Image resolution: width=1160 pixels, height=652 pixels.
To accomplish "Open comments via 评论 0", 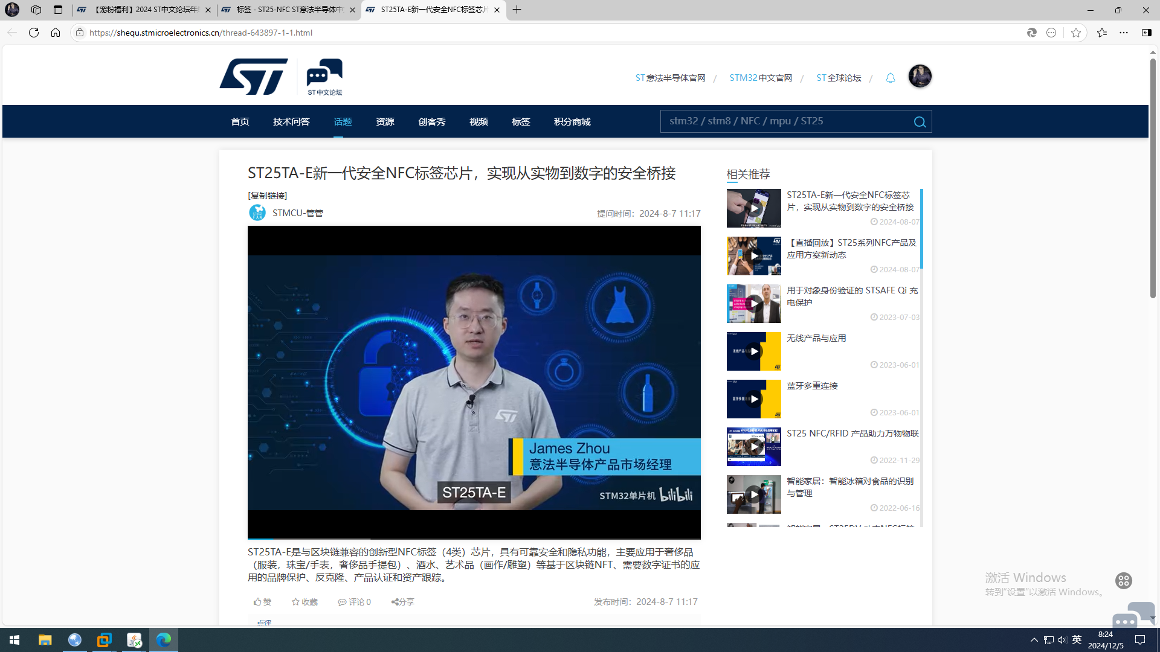I will pyautogui.click(x=355, y=602).
